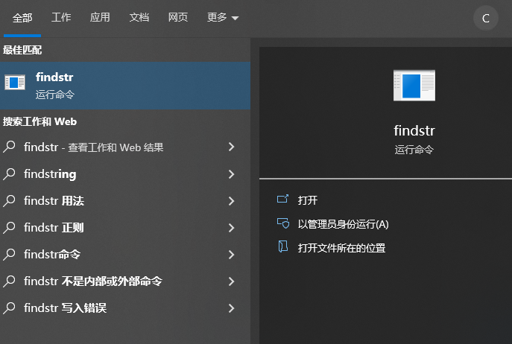This screenshot has height=344, width=512.
Task: Click the findstr run command icon in best match
Action: [x=15, y=82]
